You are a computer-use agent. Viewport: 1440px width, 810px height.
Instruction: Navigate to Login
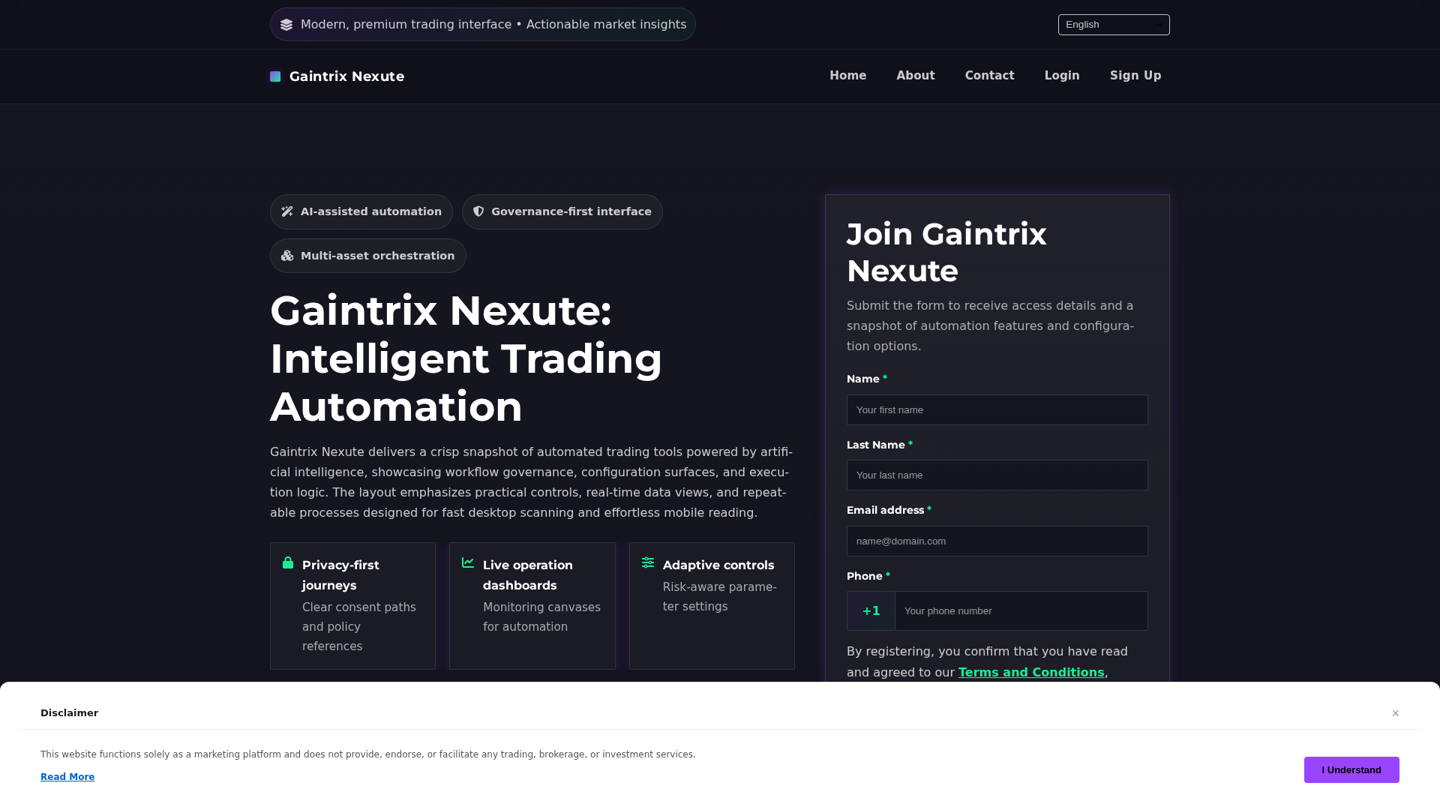(x=1062, y=76)
